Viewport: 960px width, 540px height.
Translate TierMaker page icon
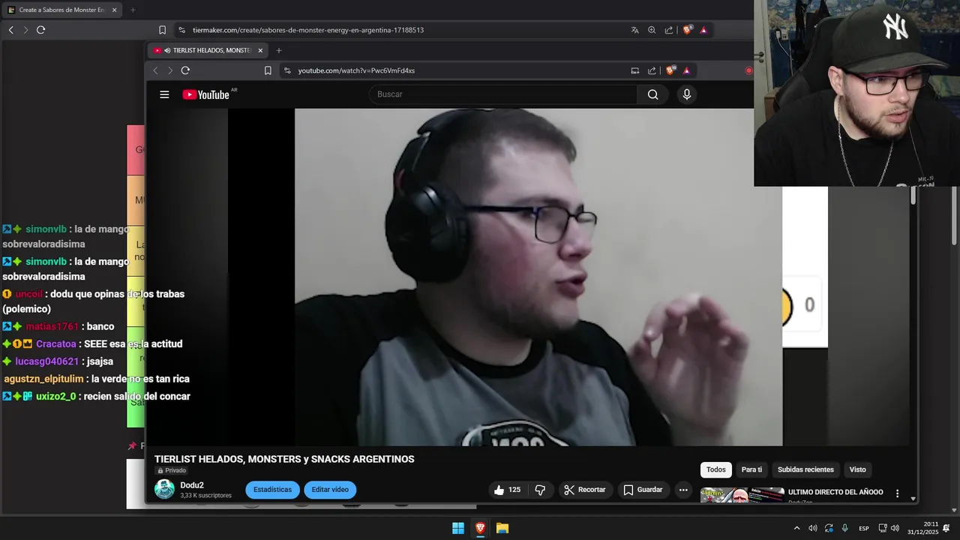click(634, 30)
